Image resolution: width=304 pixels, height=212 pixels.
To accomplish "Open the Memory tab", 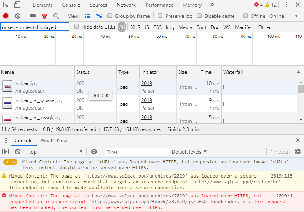I will [192, 5].
